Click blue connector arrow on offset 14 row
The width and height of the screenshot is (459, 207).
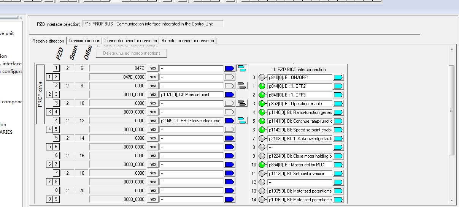(x=229, y=138)
